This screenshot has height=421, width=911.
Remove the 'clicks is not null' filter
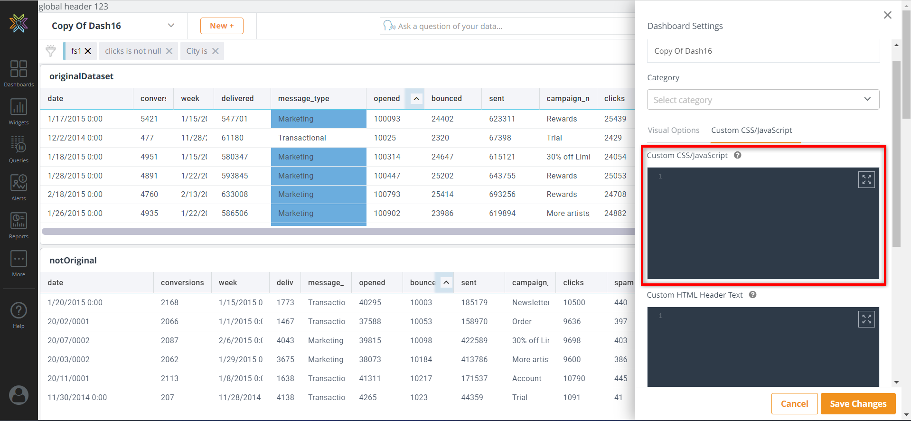(169, 51)
